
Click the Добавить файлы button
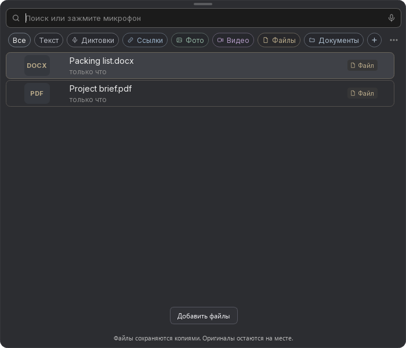pyautogui.click(x=204, y=316)
